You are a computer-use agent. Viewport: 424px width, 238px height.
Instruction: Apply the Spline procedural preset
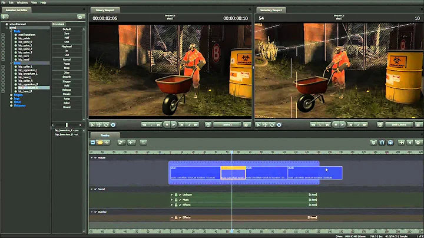67,103
